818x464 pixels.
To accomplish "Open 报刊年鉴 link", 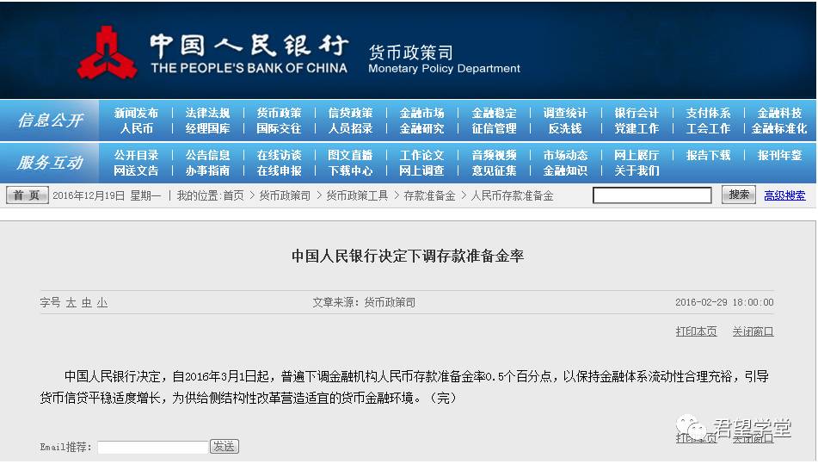I will coord(779,156).
